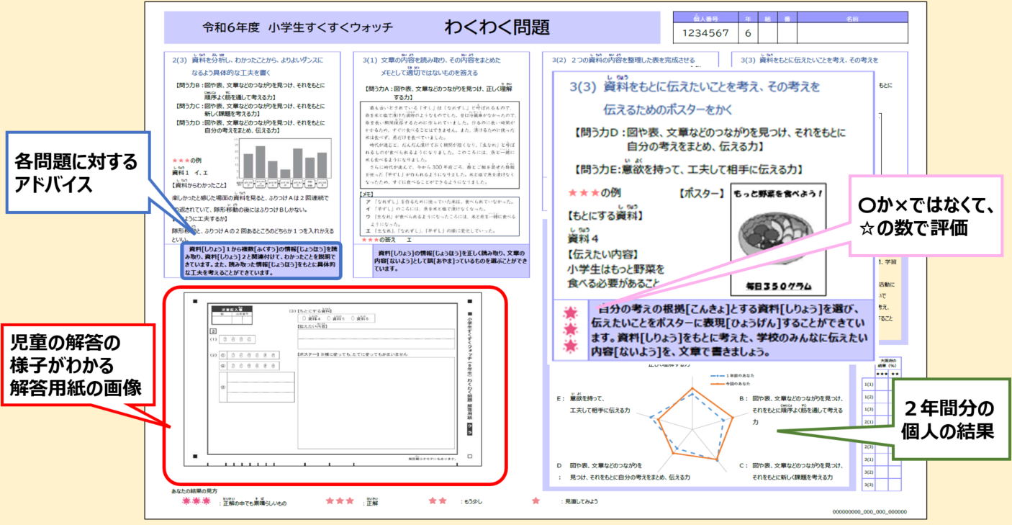Click the two-star icon next to もう少し
This screenshot has height=525, width=1012.
click(438, 501)
